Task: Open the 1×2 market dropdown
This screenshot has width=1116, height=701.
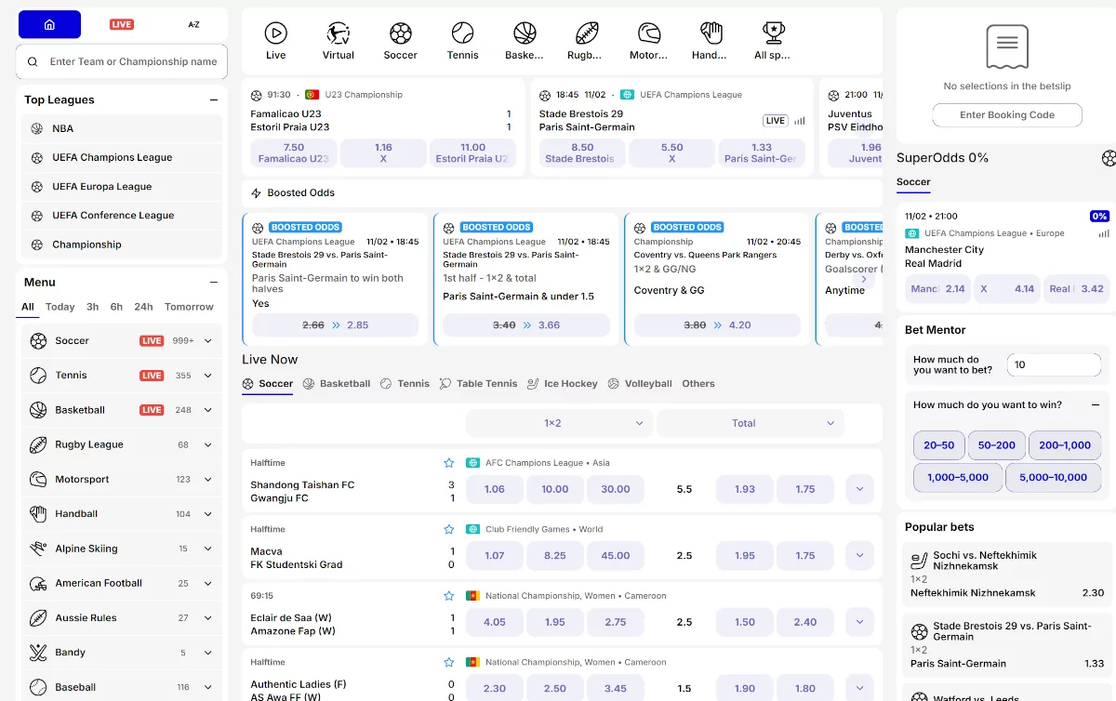Action: (559, 423)
